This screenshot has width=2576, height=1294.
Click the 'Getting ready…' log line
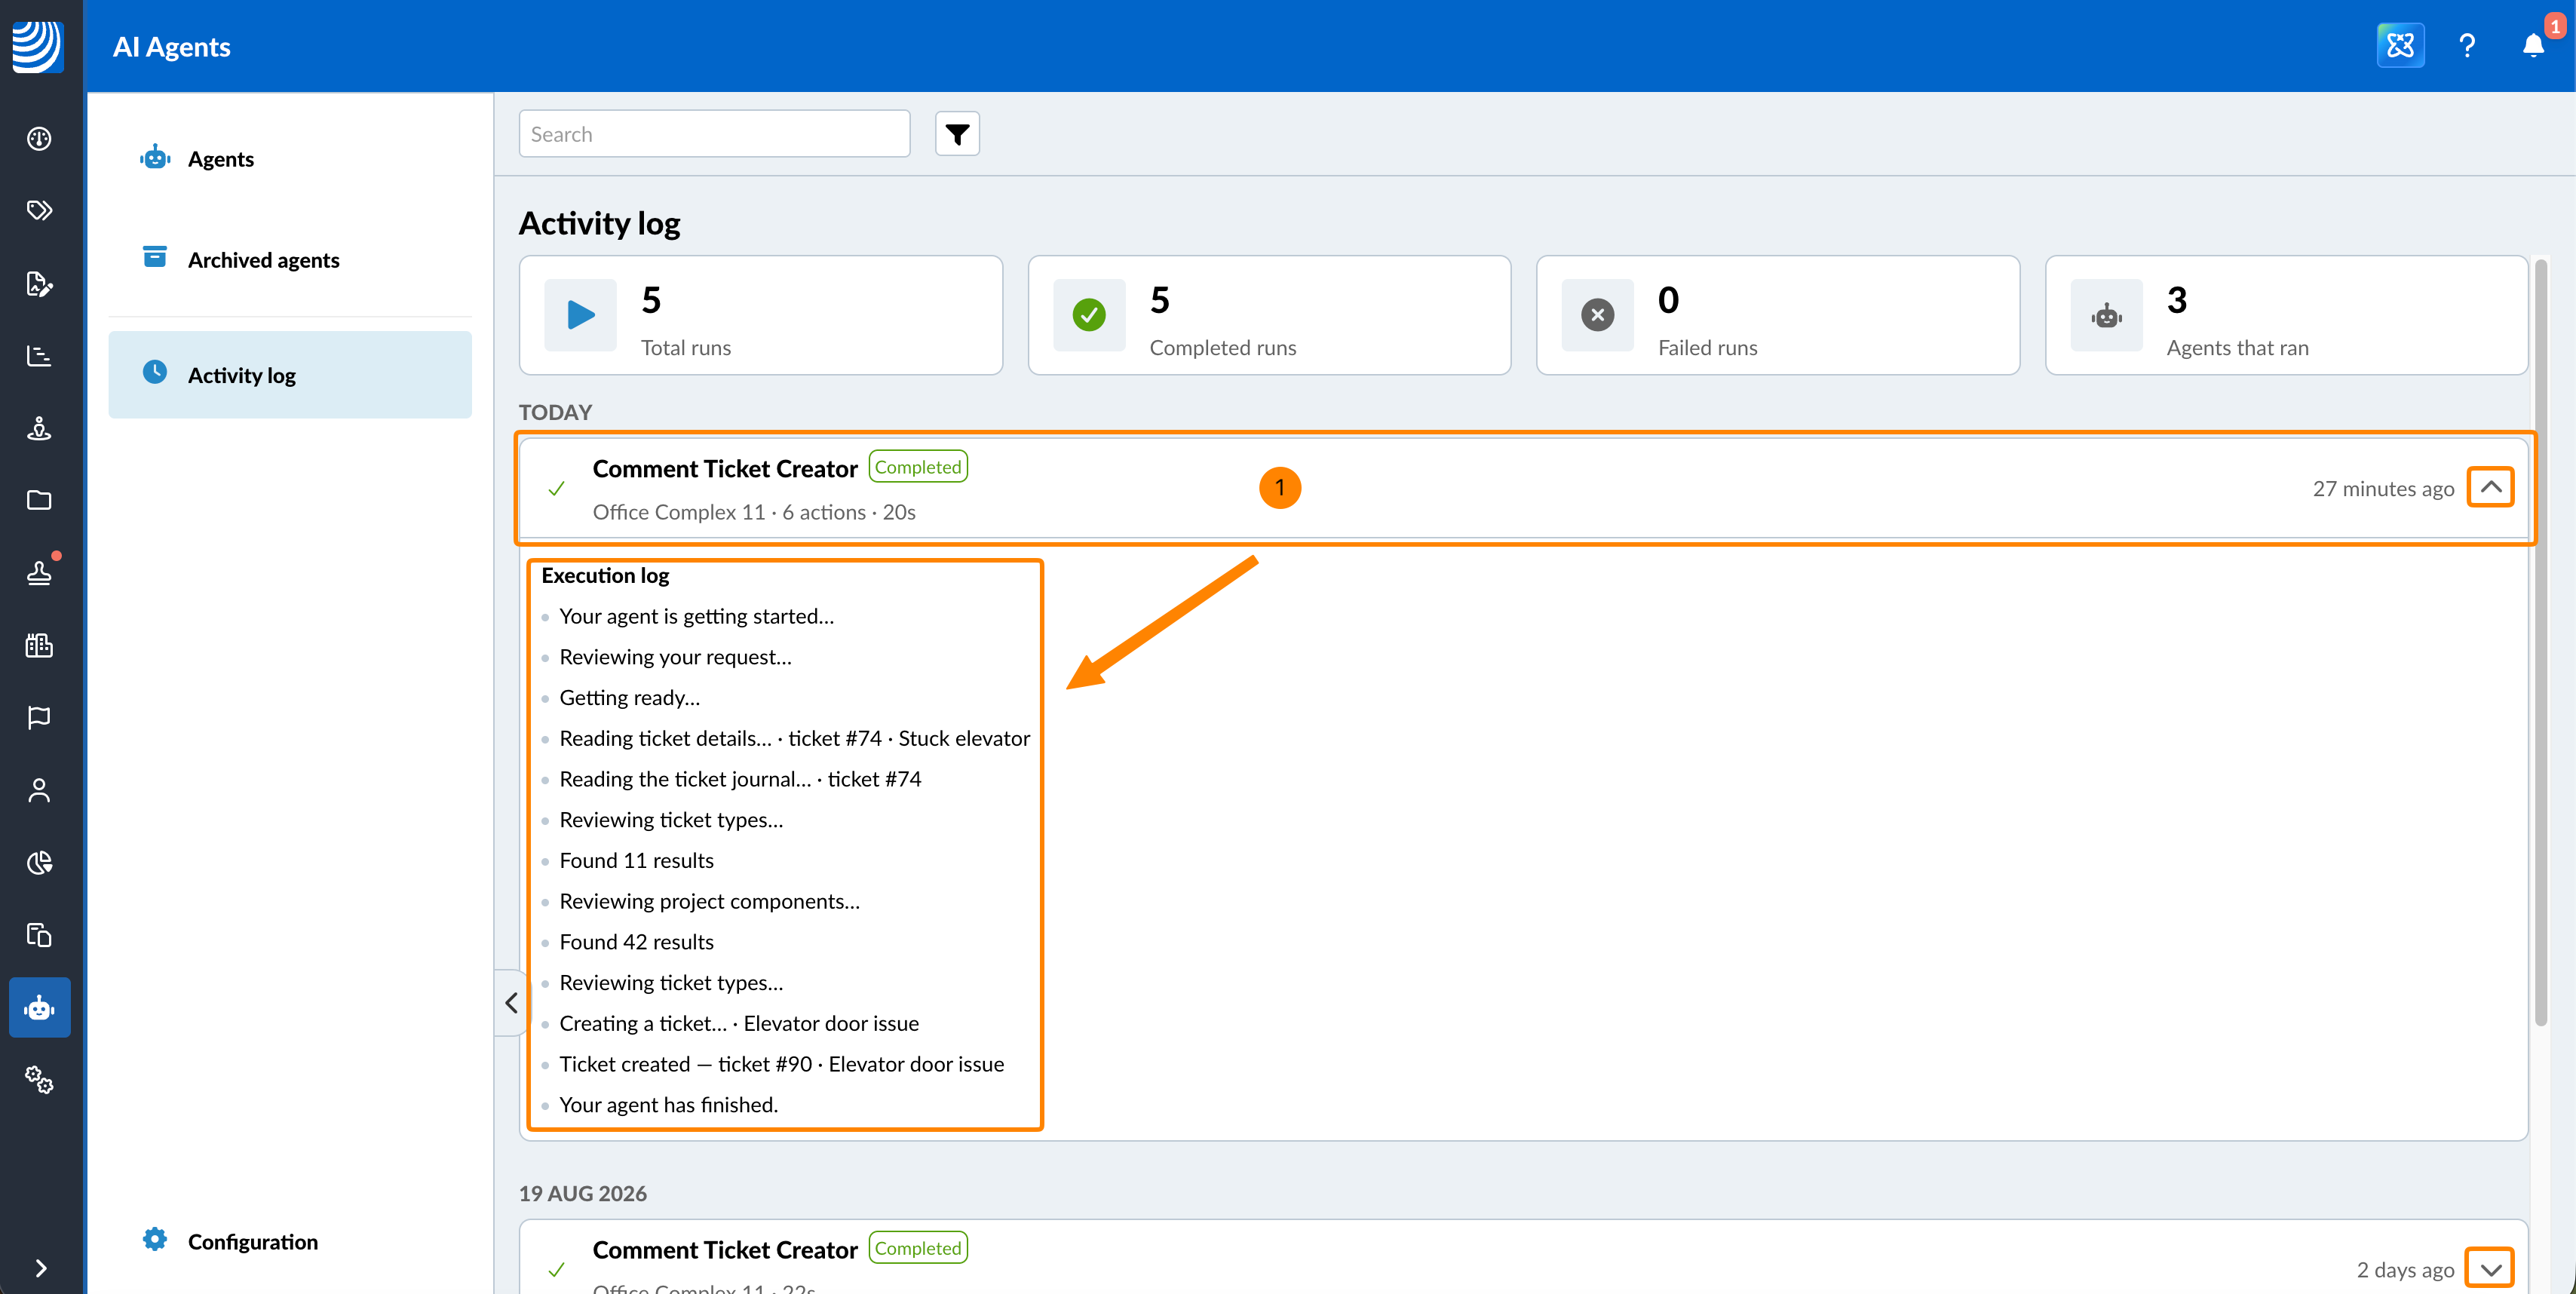click(630, 697)
